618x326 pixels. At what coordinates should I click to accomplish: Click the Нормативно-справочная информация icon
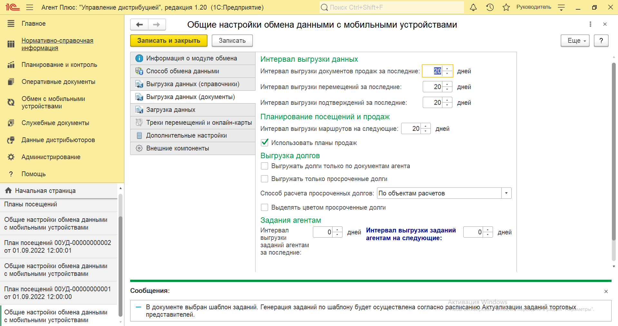tap(11, 44)
